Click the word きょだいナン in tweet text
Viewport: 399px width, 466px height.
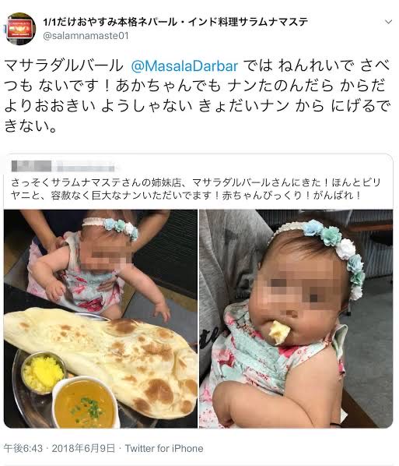click(x=244, y=106)
